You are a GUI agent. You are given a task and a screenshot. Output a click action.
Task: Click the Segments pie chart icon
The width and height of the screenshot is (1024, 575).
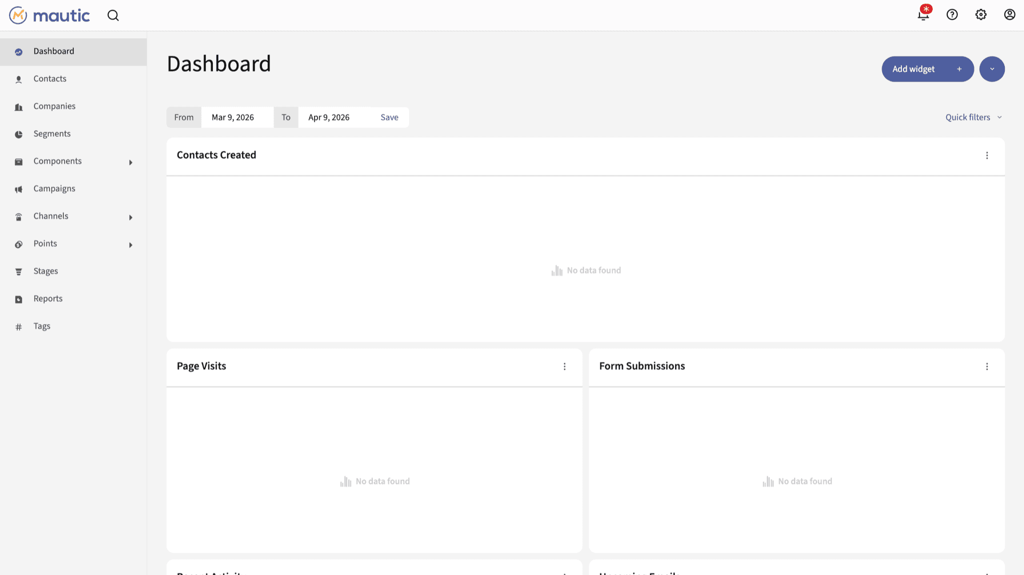point(19,134)
